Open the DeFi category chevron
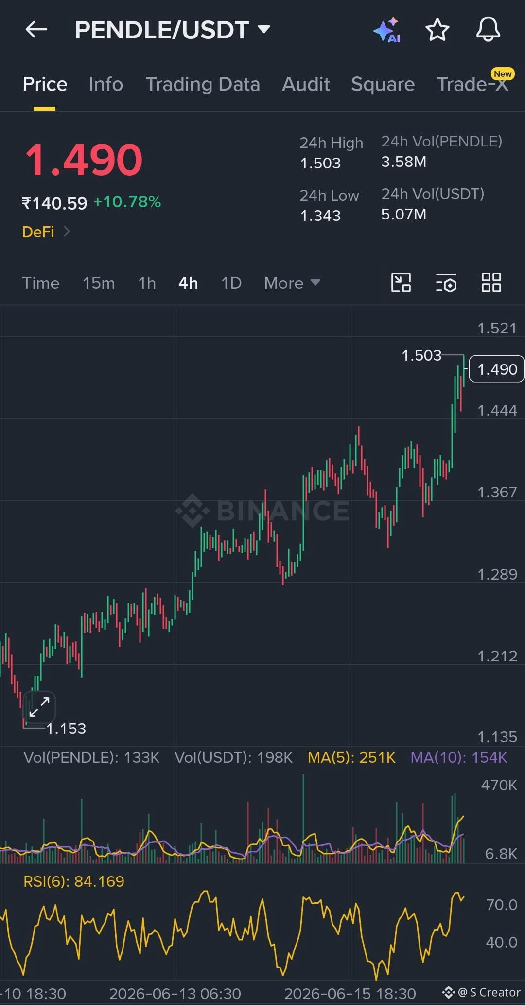The height and width of the screenshot is (1005, 525). click(67, 231)
